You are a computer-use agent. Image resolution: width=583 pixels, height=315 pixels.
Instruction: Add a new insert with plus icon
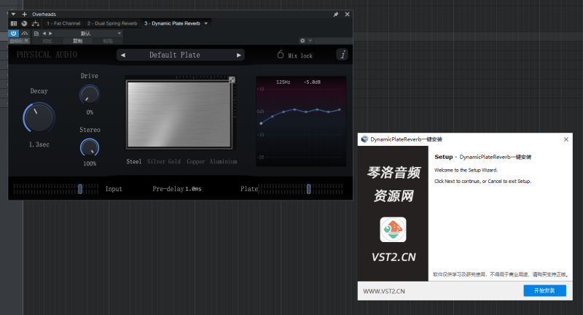[25, 14]
